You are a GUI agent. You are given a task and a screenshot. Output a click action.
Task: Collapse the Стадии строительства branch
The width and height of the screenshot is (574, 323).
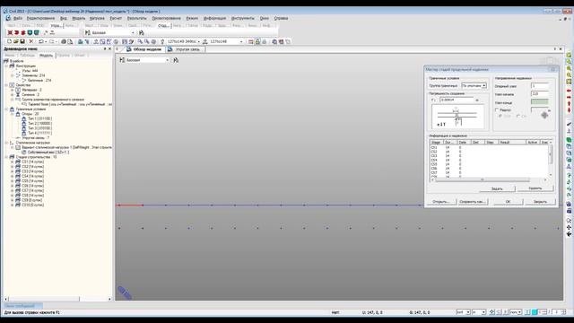tap(6, 157)
